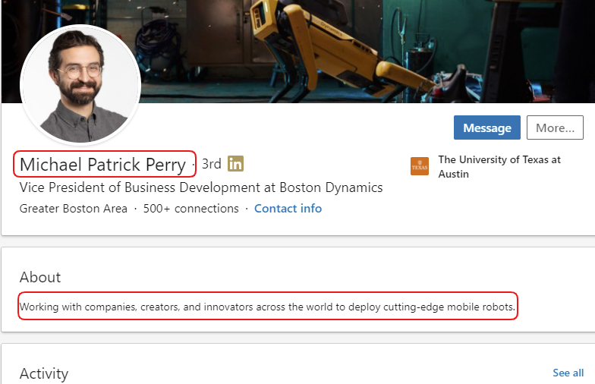Click the Message button
The width and height of the screenshot is (595, 384).
[487, 127]
